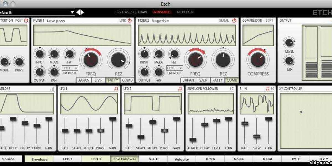Open Filter 1 FM INPUT LFO1 dropdown

pos(70,68)
